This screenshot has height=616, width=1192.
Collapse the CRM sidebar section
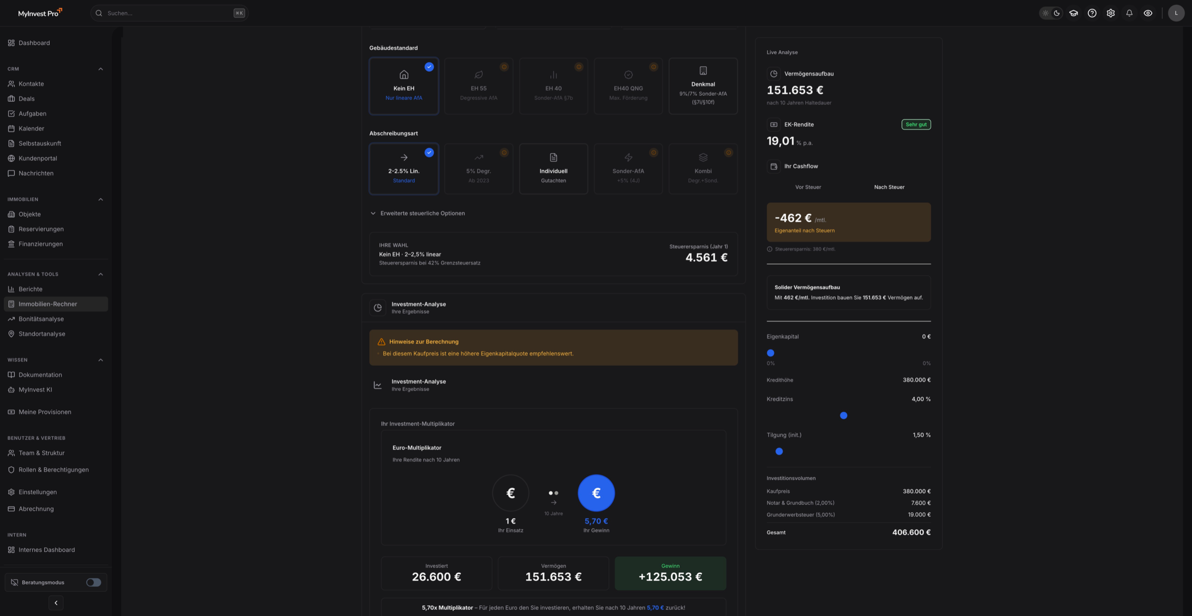tap(101, 69)
